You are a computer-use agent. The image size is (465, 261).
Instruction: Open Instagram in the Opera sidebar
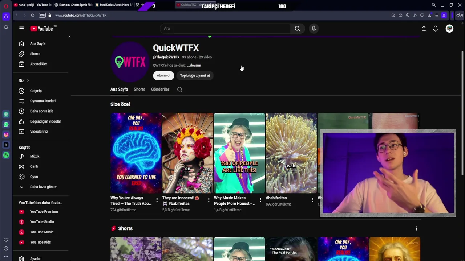click(x=6, y=134)
